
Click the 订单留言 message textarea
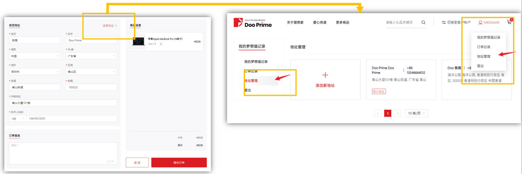[x=63, y=153]
